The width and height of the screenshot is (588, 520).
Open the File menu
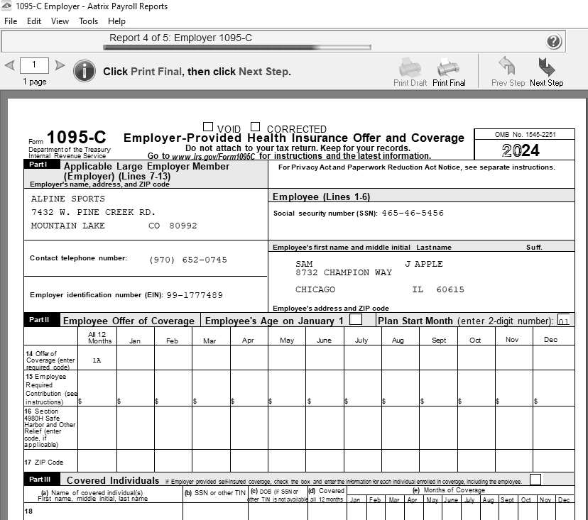pos(11,21)
